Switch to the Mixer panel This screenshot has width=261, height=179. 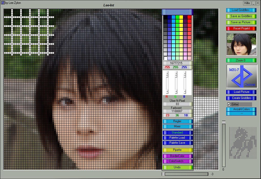(x=177, y=127)
